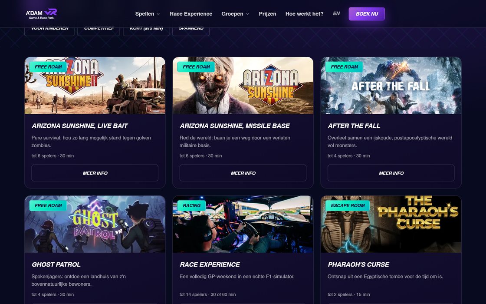The height and width of the screenshot is (304, 486).
Task: Open Hoe werkt het? page
Action: click(304, 13)
